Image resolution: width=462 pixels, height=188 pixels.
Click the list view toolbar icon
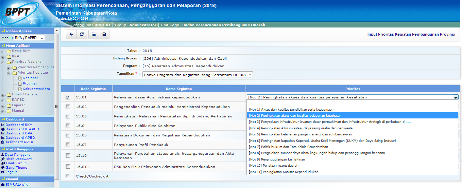(x=93, y=34)
